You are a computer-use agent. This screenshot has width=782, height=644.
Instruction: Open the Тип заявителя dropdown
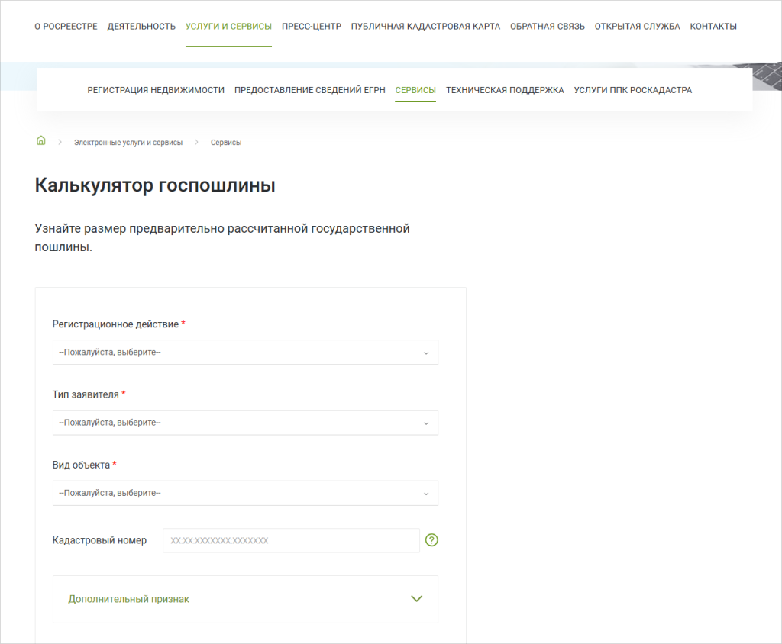245,423
